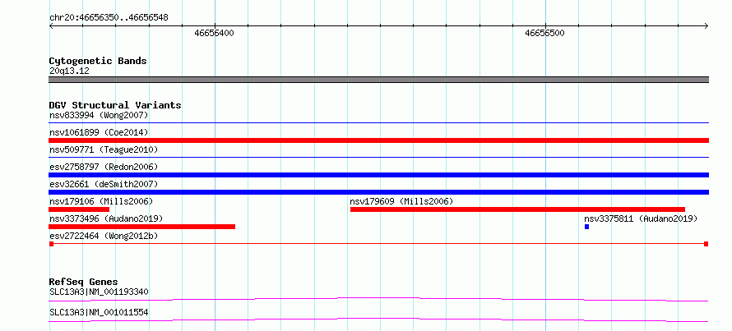Select the red nsv3373496 variant bar
732x331 pixels.
click(x=142, y=227)
